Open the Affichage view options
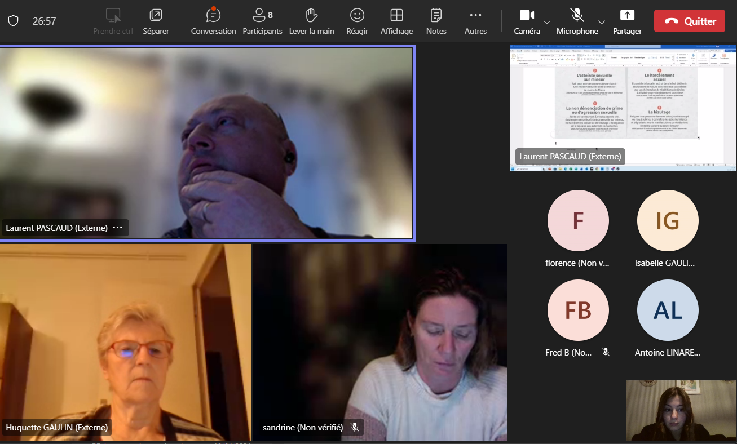Viewport: 737px width, 444px height. click(x=396, y=21)
